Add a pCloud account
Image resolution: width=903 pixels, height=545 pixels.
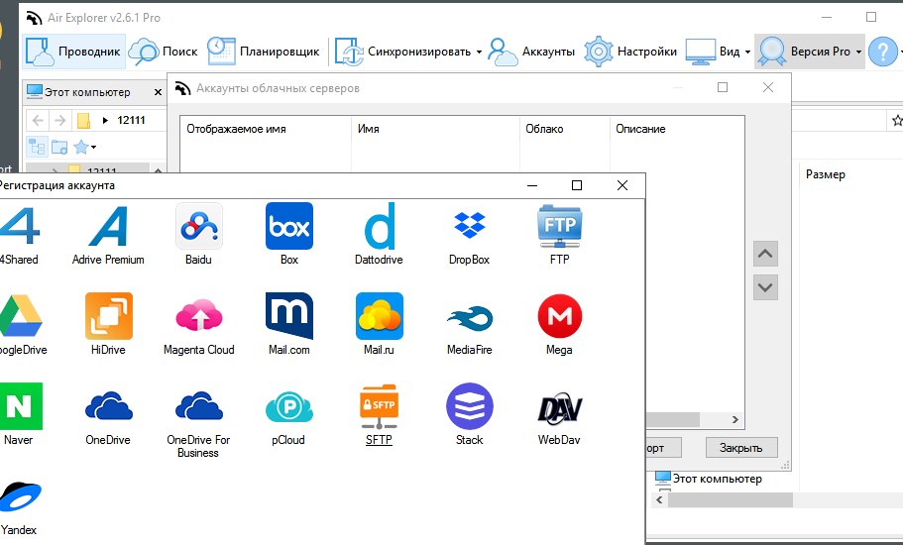point(289,406)
